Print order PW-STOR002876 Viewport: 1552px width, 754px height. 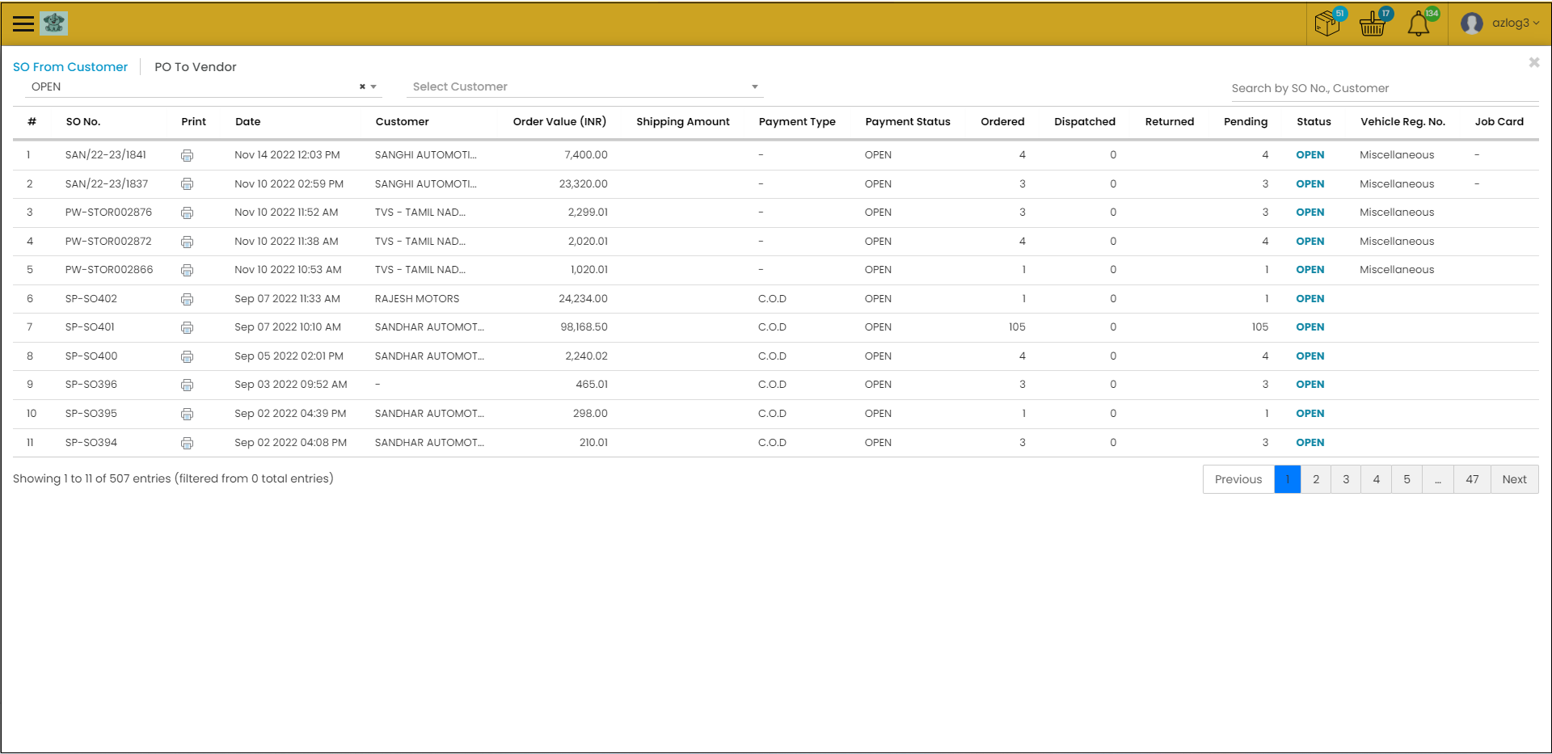pyautogui.click(x=187, y=213)
